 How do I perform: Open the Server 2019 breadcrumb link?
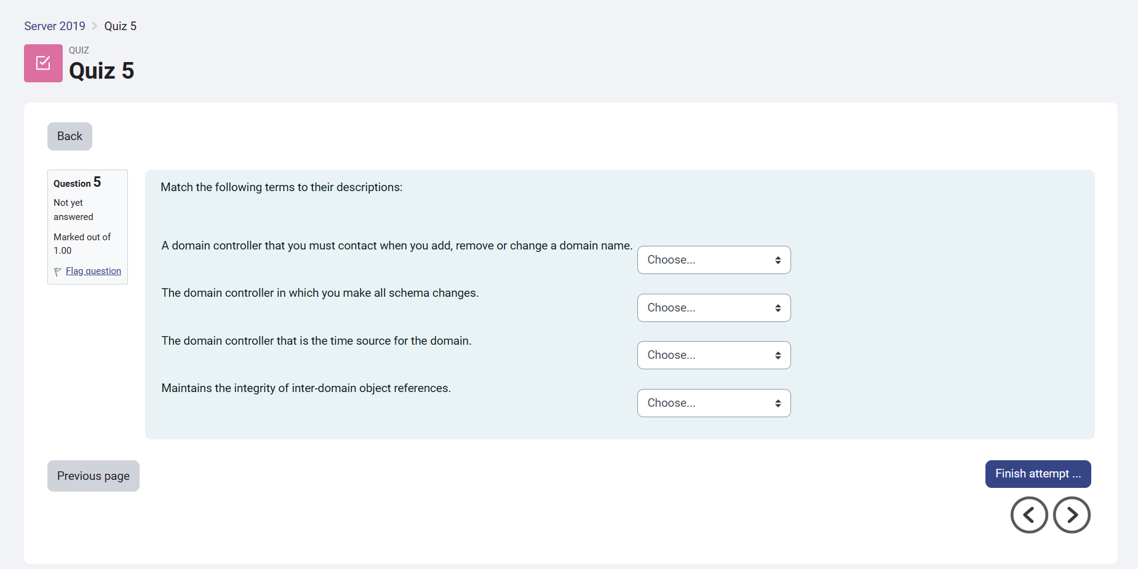coord(54,26)
